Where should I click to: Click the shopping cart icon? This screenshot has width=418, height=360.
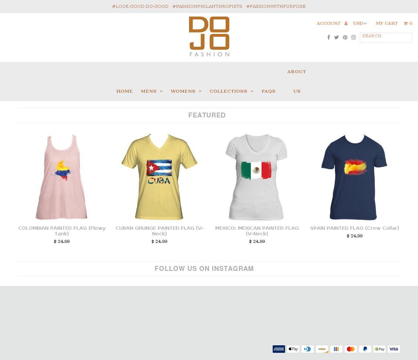(x=406, y=24)
